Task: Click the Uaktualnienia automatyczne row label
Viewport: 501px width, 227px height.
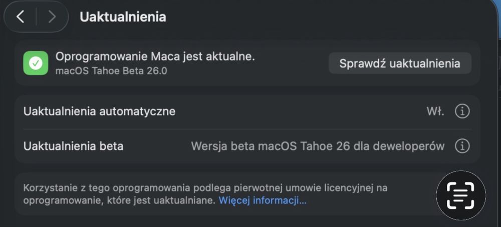Action: pyautogui.click(x=99, y=111)
